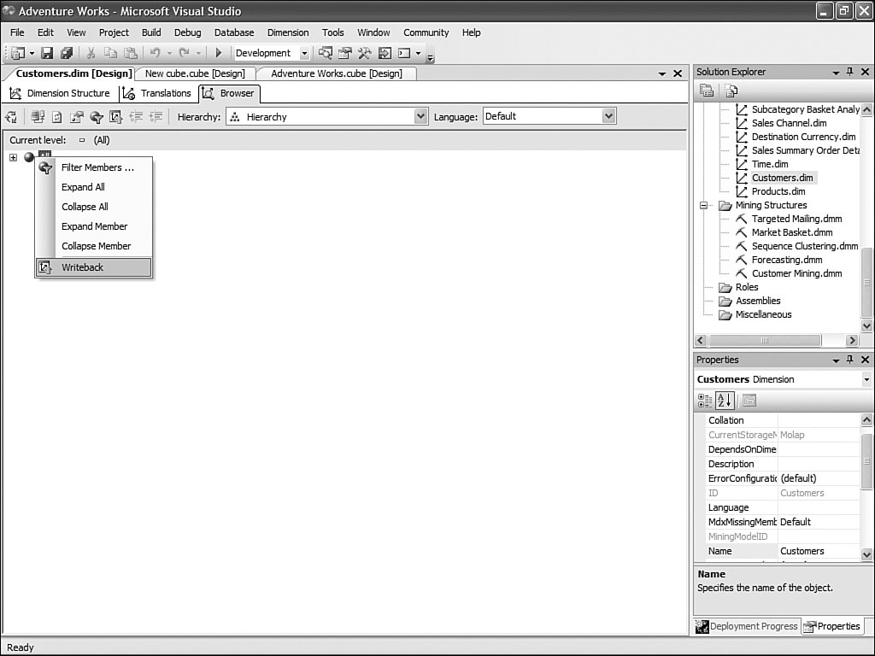
Task: Click the Name property value field
Action: coord(819,551)
